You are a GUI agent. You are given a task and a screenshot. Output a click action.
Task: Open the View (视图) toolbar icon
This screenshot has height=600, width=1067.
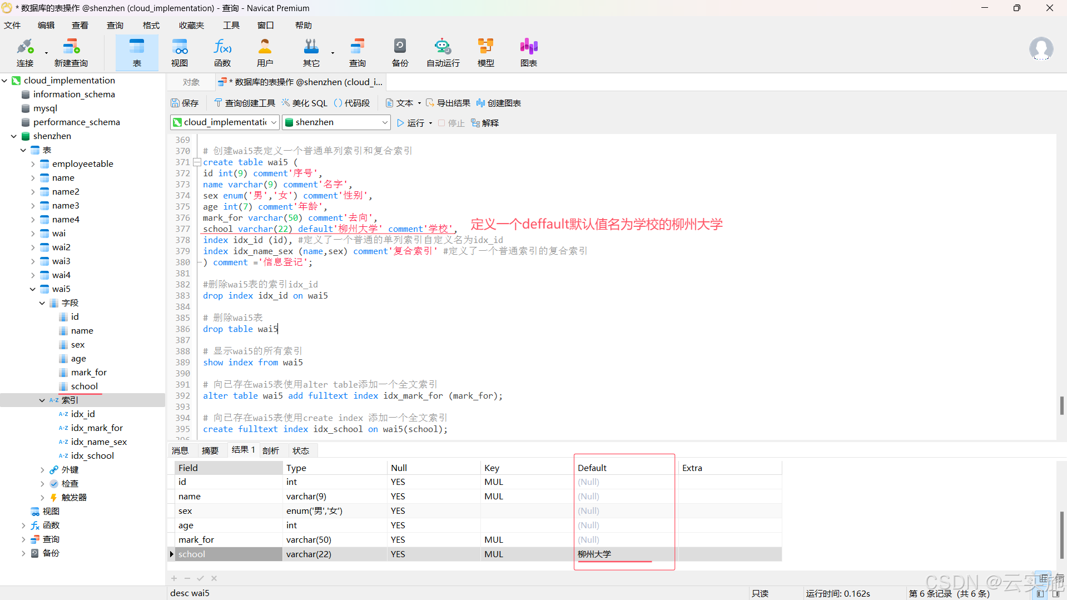[180, 53]
